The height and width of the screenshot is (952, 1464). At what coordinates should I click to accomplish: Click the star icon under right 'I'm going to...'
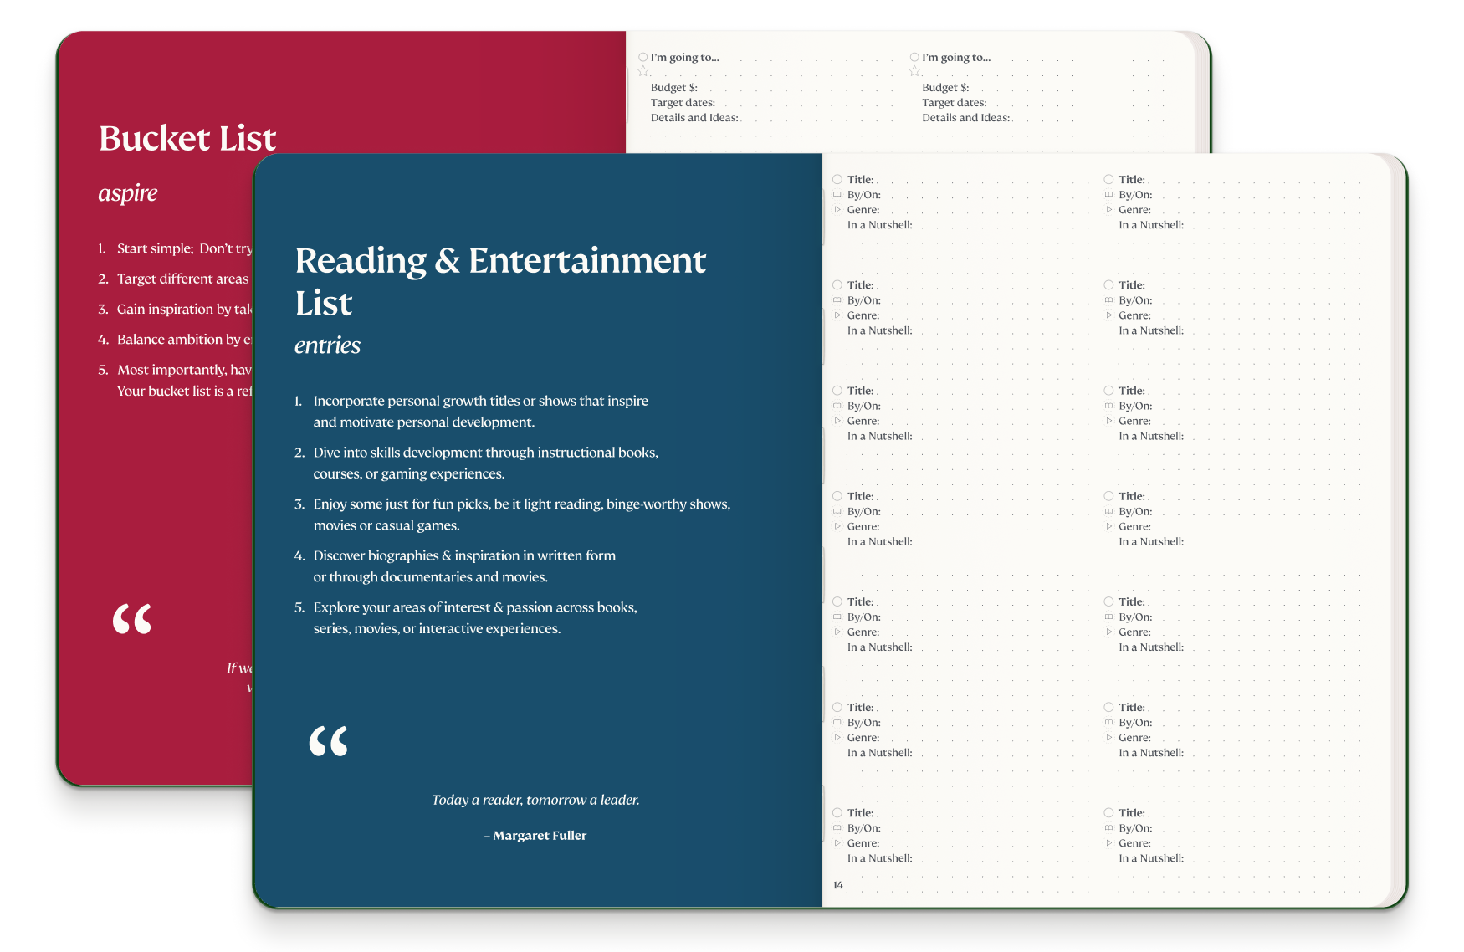pos(914,71)
